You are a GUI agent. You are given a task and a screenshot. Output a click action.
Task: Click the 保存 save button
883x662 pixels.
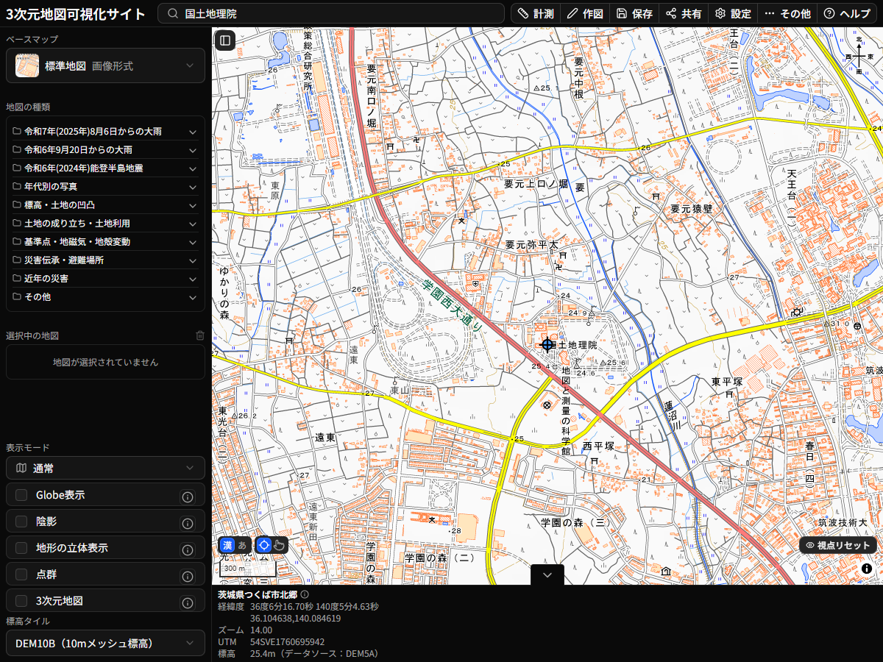634,13
